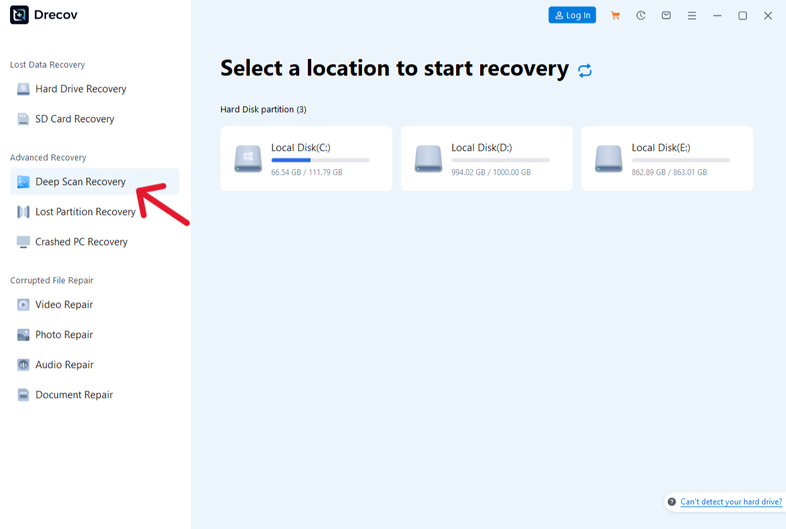Screen dimensions: 786x529
Task: Click the Local Disk (C:) usage bar
Action: 321,160
